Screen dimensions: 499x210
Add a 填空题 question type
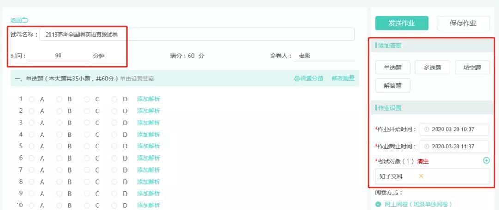(472, 68)
